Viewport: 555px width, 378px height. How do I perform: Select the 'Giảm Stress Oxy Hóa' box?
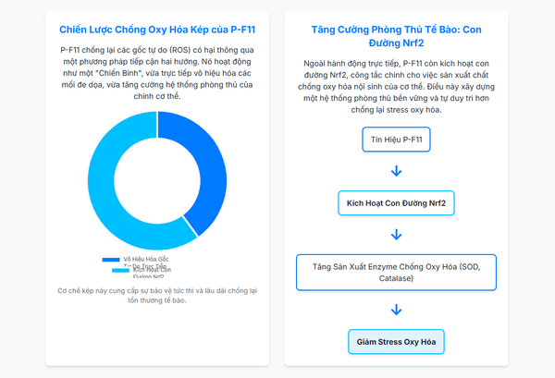pyautogui.click(x=396, y=342)
